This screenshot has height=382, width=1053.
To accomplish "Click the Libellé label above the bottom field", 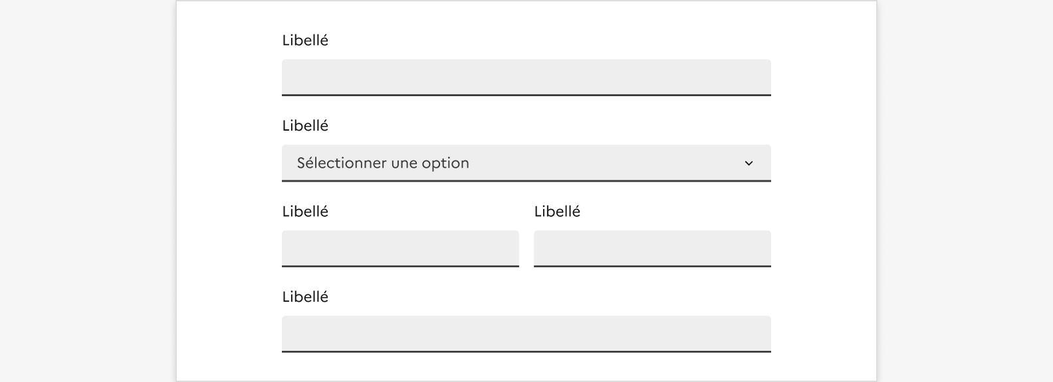I will pos(305,297).
